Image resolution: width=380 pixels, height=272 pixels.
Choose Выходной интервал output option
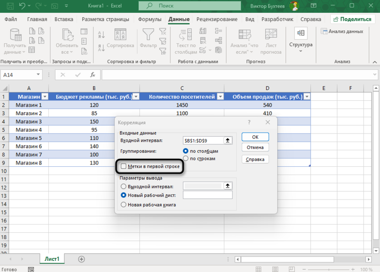(x=124, y=186)
